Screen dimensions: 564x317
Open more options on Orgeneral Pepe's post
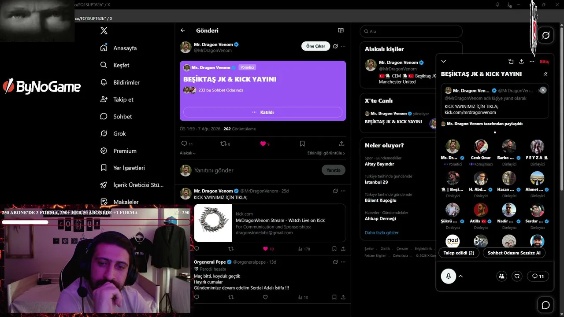click(x=343, y=262)
